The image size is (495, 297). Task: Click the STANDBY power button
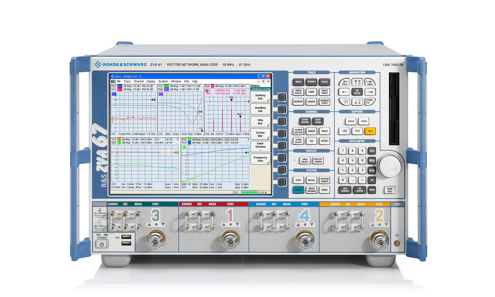102,244
